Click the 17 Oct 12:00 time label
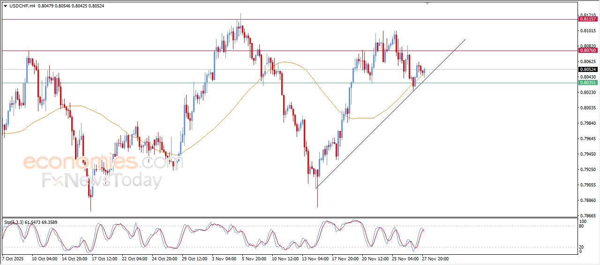The height and width of the screenshot is (265, 600). (104, 258)
